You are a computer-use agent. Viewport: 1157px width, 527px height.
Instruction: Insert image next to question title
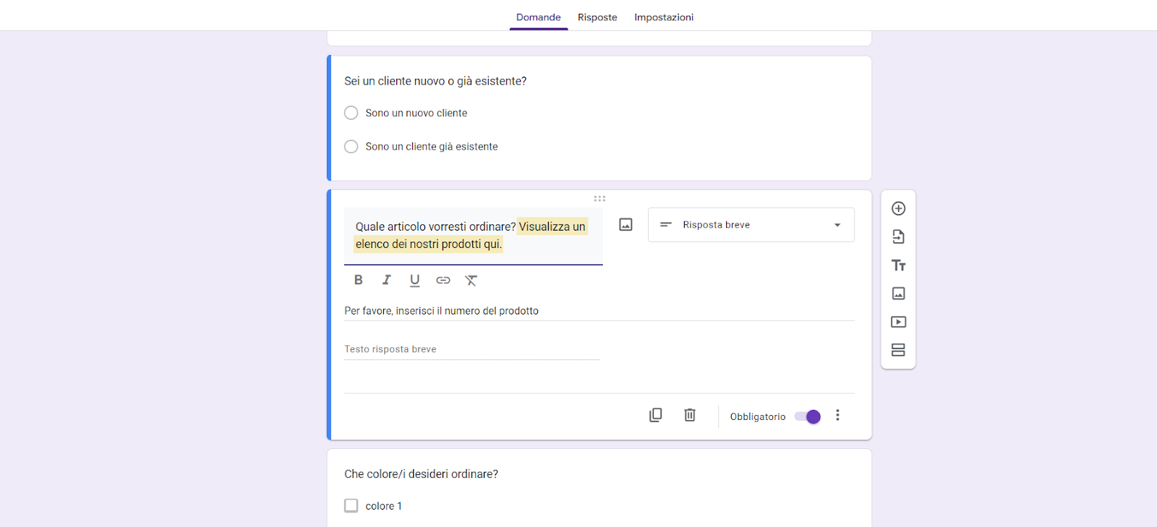pyautogui.click(x=626, y=225)
